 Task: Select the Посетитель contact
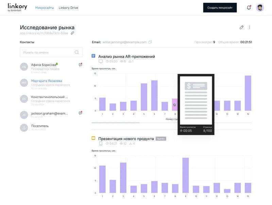tap(39, 126)
